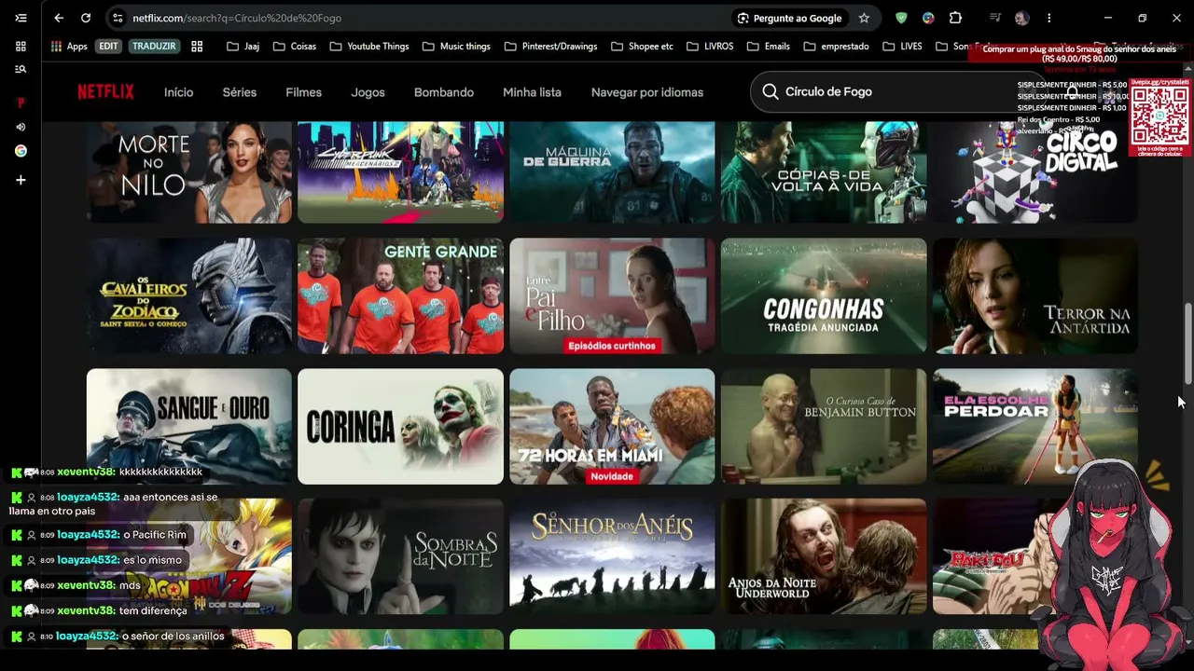Open Minha lista
Image resolution: width=1194 pixels, height=671 pixels.
(x=532, y=92)
